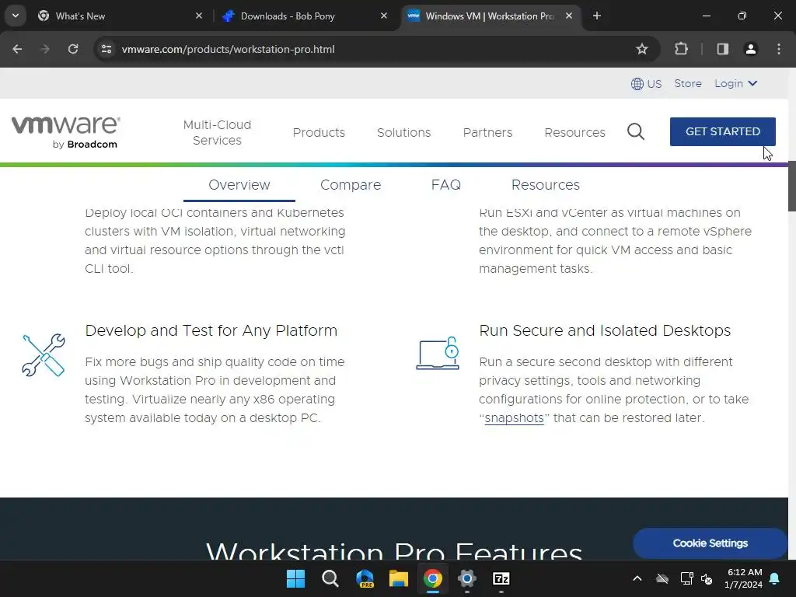
Task: Open 7-Zip from taskbar
Action: (501, 578)
